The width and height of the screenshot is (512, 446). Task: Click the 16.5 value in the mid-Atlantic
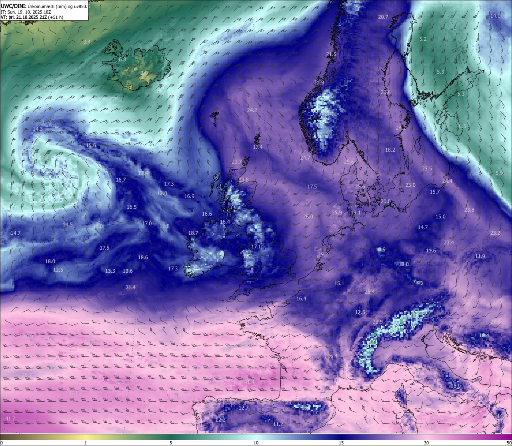point(132,207)
